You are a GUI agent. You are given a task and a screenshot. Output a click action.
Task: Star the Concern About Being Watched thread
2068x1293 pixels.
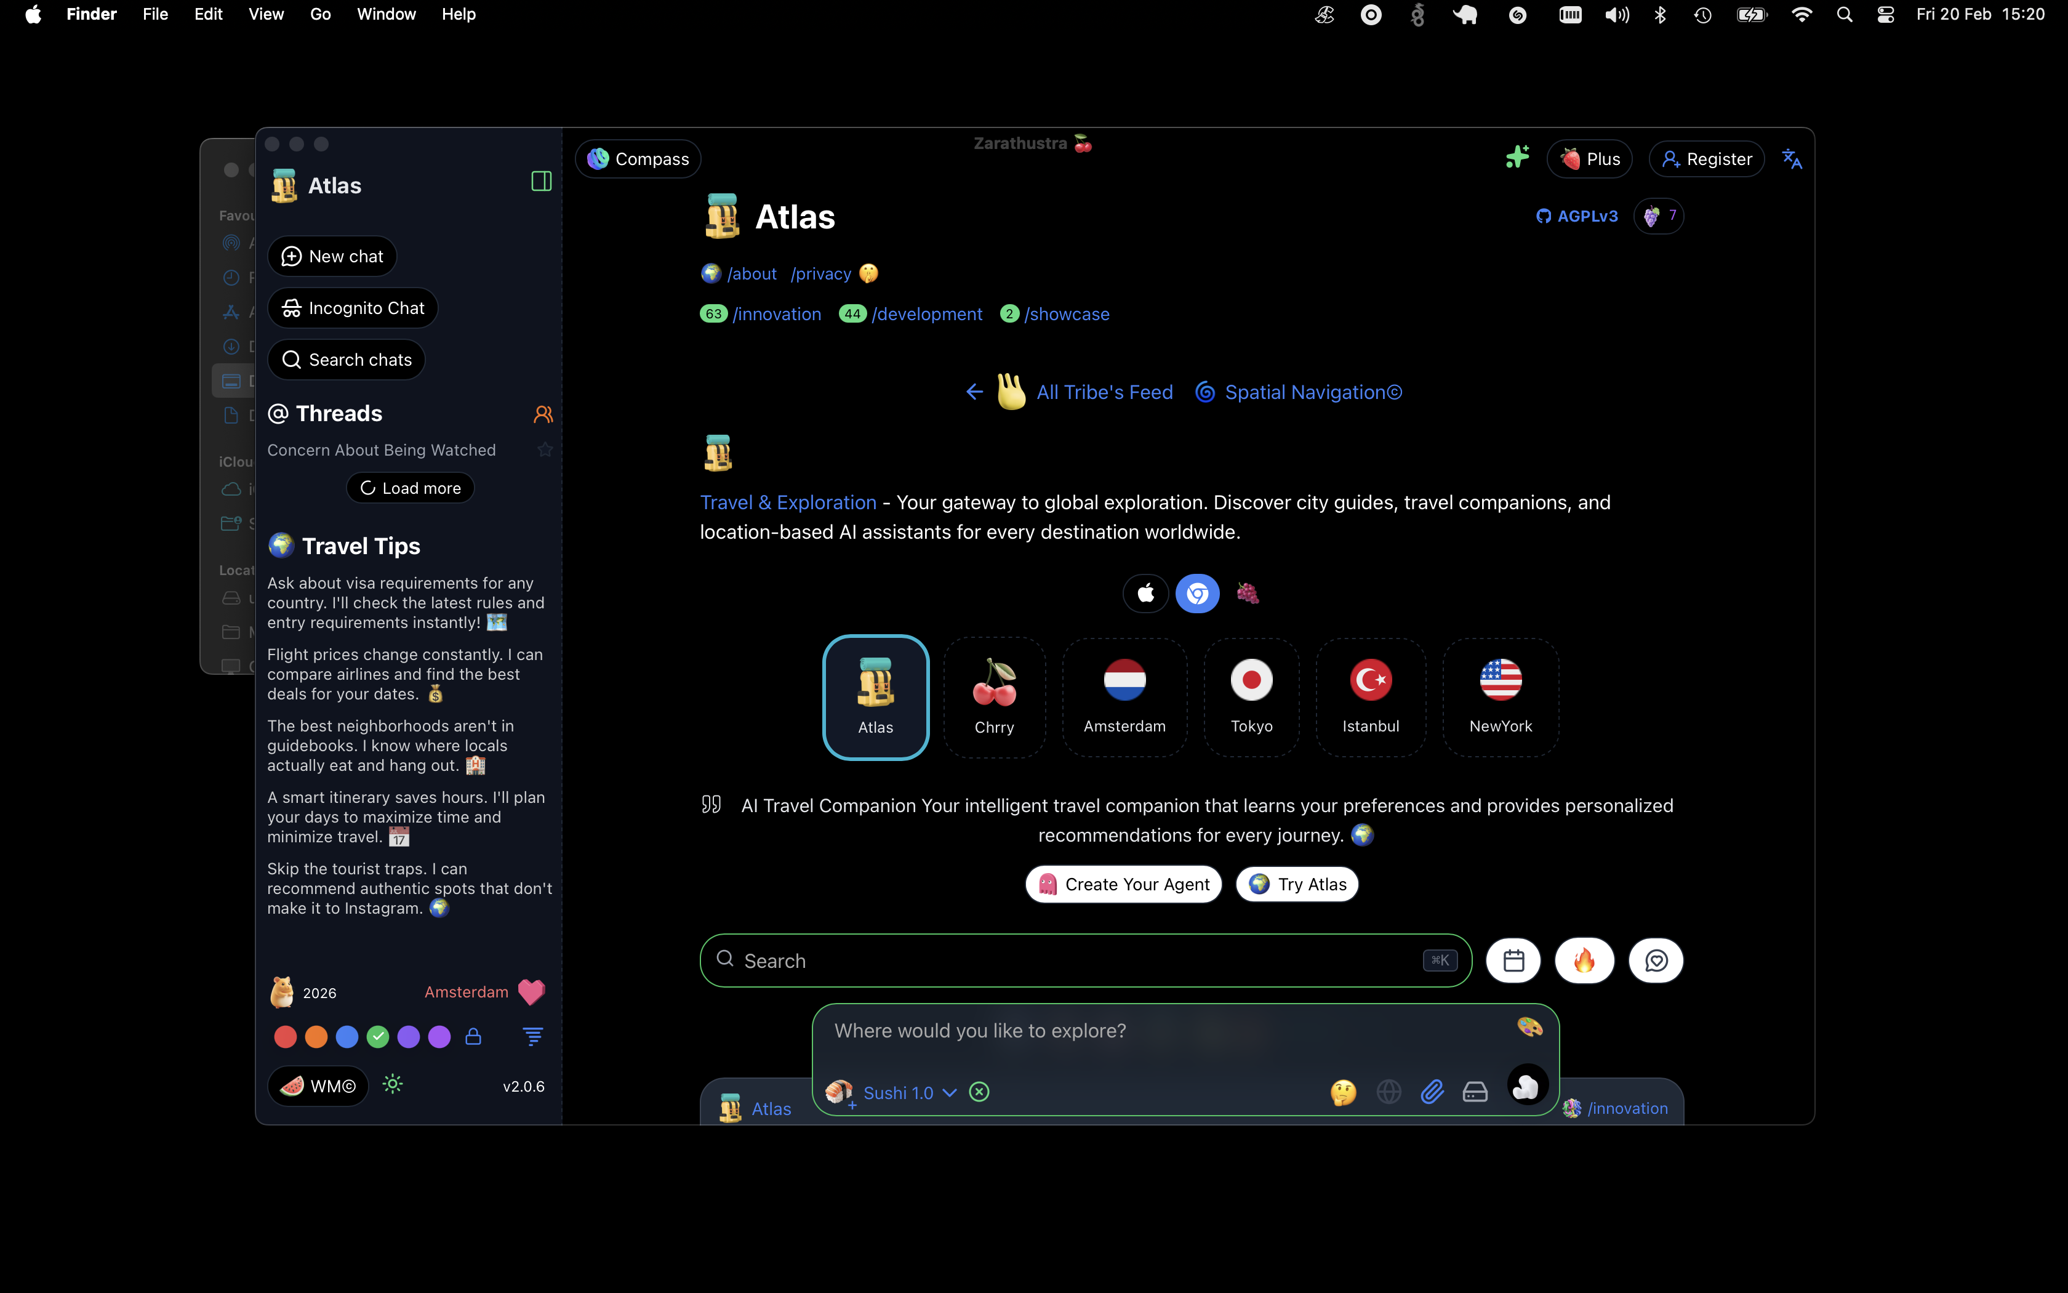click(545, 450)
